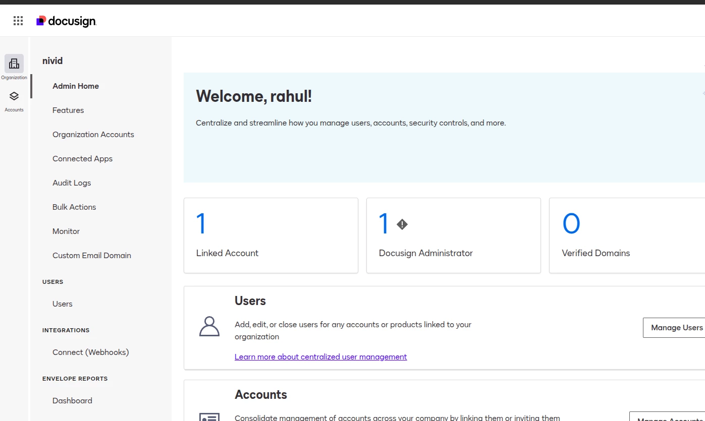Screen dimensions: 705x421
Task: Open the app launcher grid icon
Action: (18, 21)
